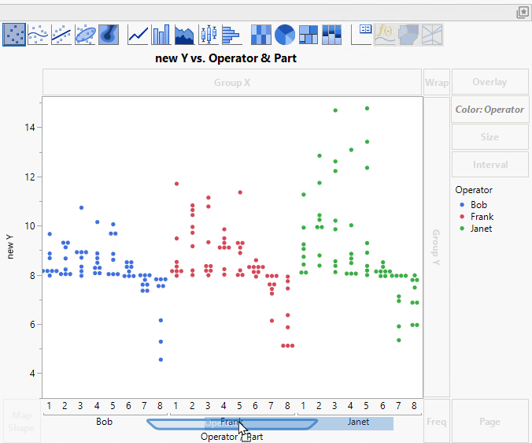Select the Points element icon
This screenshot has height=443, width=532.
click(14, 35)
